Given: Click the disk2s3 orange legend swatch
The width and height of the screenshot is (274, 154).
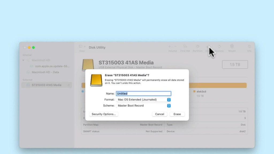Looking at the screenshot, I should pos(194,91).
